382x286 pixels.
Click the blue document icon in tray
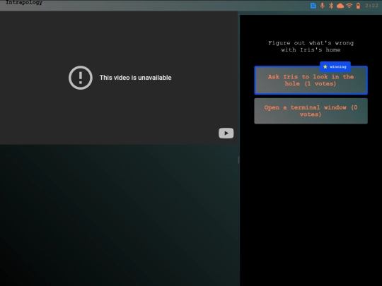tap(313, 6)
